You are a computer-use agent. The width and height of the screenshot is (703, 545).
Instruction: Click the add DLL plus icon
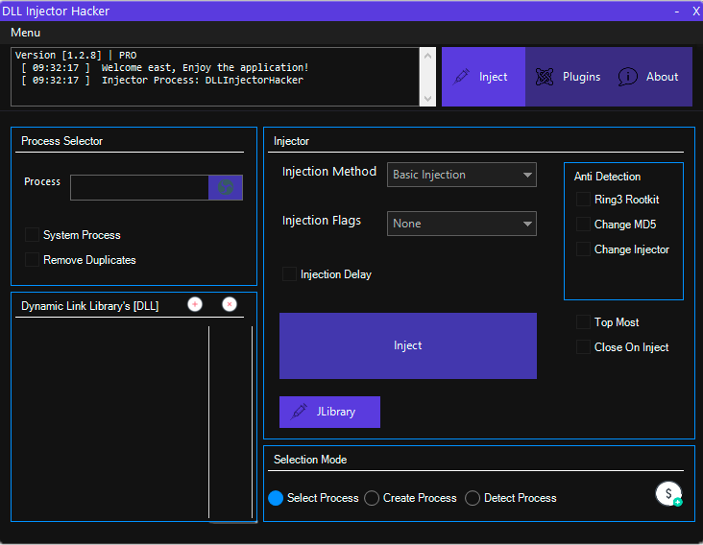coord(195,304)
